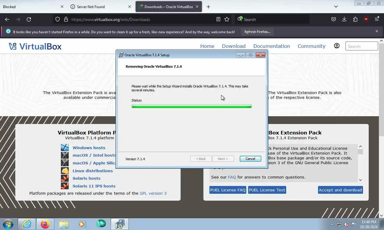Reload the current page

[x=29, y=19]
